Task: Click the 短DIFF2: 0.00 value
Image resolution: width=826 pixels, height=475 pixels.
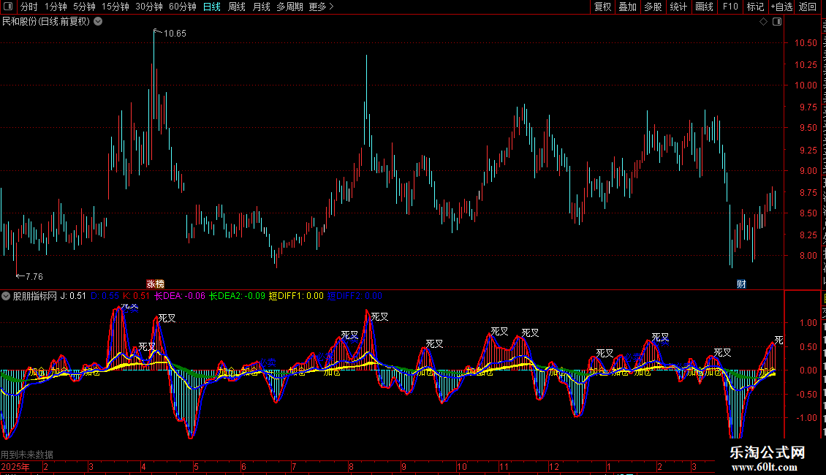Action: coord(355,296)
